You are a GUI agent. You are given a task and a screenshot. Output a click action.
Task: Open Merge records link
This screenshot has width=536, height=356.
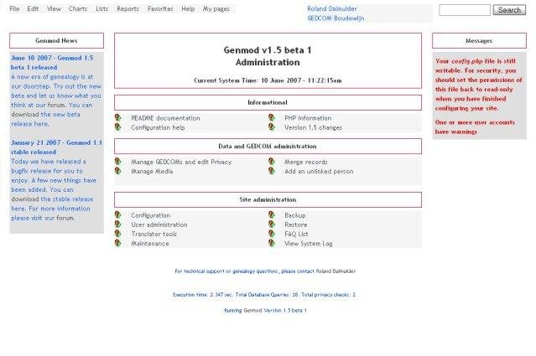[306, 163]
